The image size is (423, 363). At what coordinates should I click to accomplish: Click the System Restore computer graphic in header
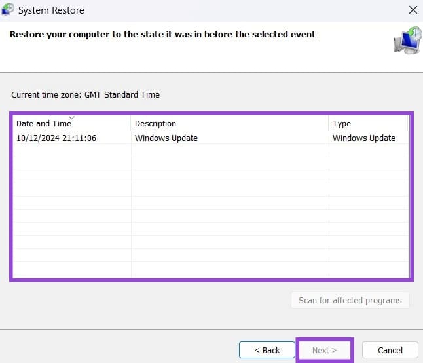(x=408, y=40)
